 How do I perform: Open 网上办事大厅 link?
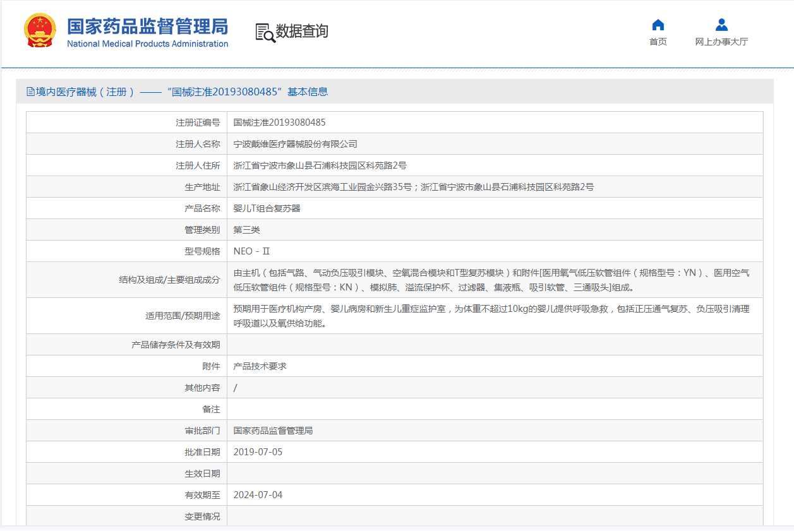[721, 42]
